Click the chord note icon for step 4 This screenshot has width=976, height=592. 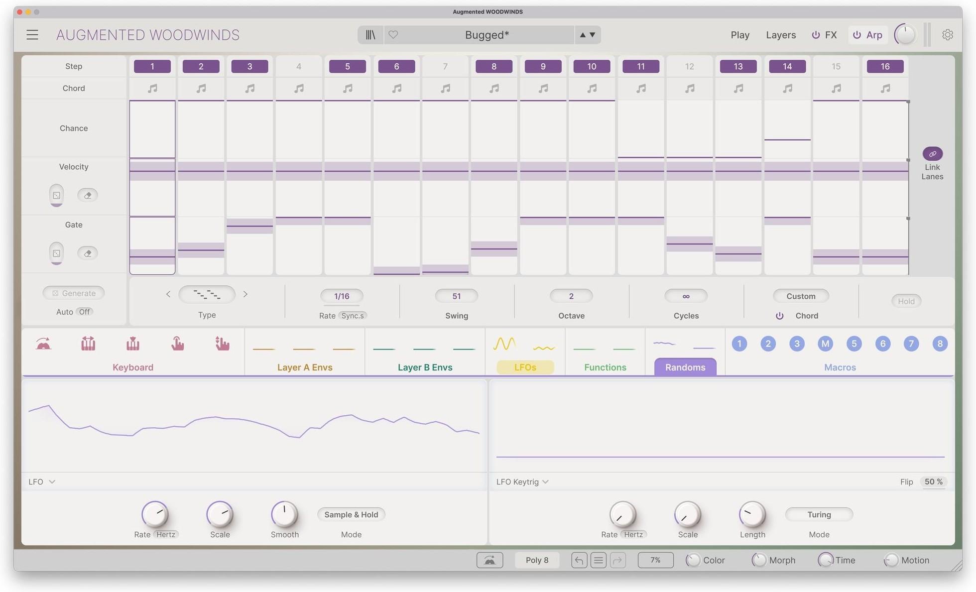(299, 88)
